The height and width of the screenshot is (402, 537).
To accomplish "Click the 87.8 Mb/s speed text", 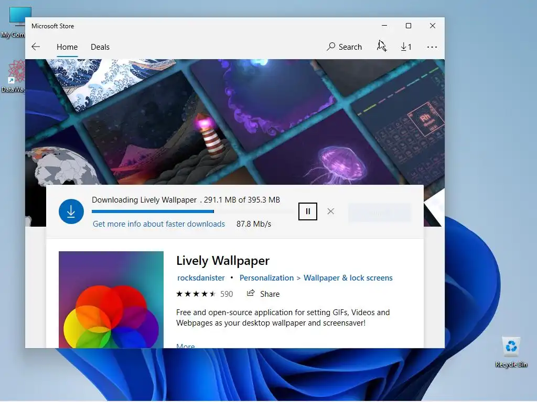I will (254, 224).
